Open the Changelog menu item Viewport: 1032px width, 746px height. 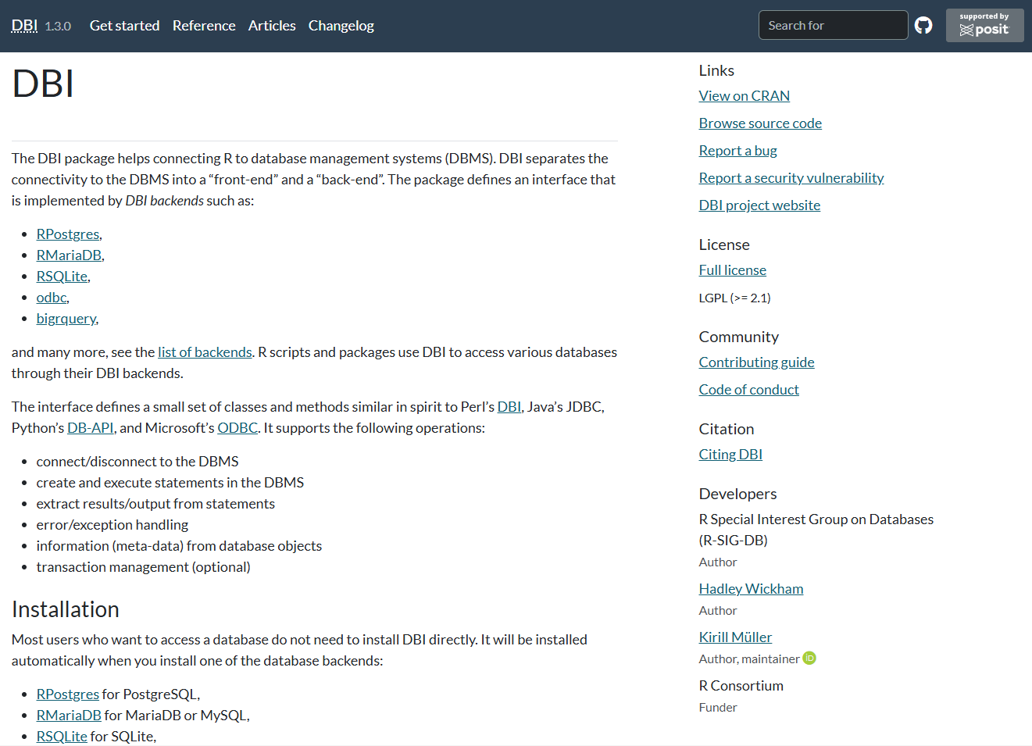341,26
